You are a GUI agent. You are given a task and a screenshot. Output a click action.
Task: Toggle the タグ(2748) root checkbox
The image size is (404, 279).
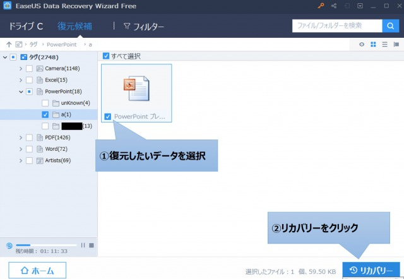[x=13, y=57]
